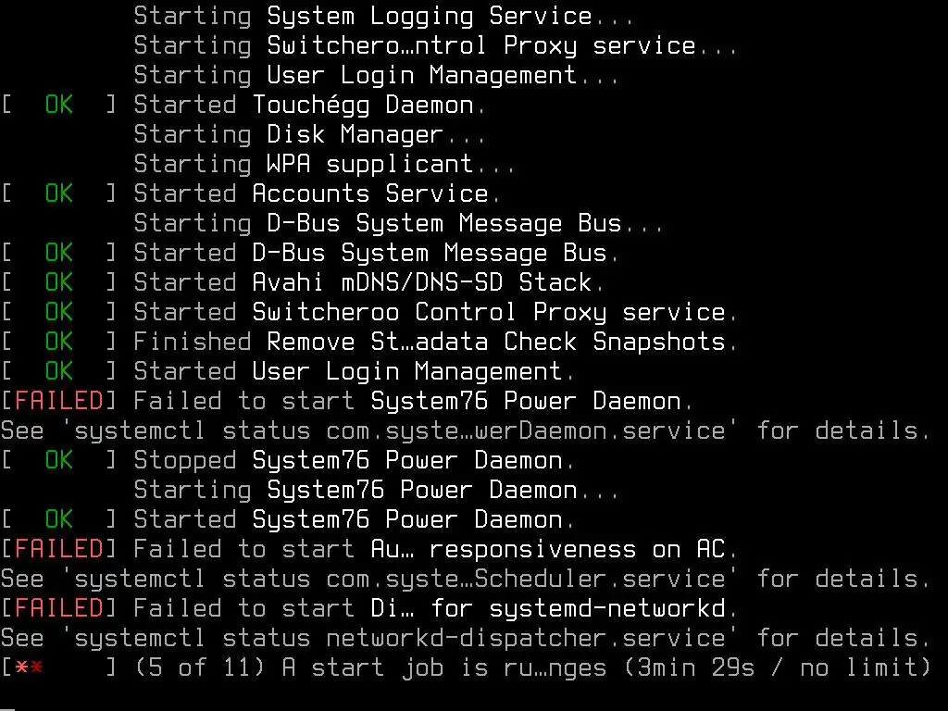Image resolution: width=948 pixels, height=711 pixels.
Task: Click the red FAILED tag for System76 Power Daemon
Action: coord(58,402)
